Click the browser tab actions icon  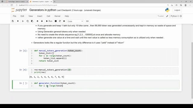2,1
